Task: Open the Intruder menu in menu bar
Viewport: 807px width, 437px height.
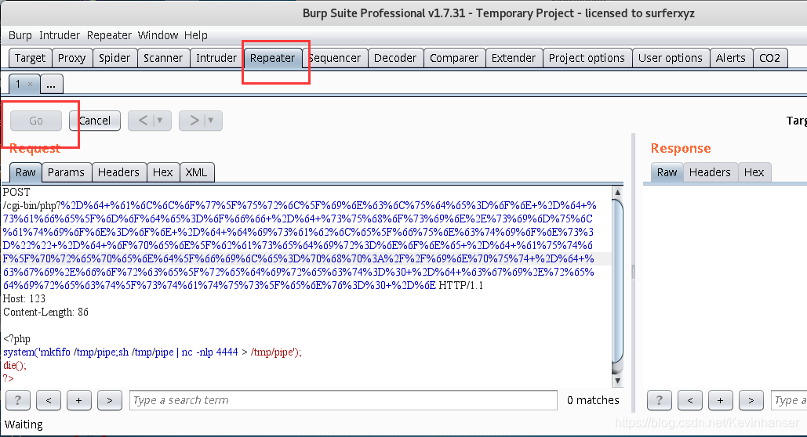Action: tap(59, 35)
